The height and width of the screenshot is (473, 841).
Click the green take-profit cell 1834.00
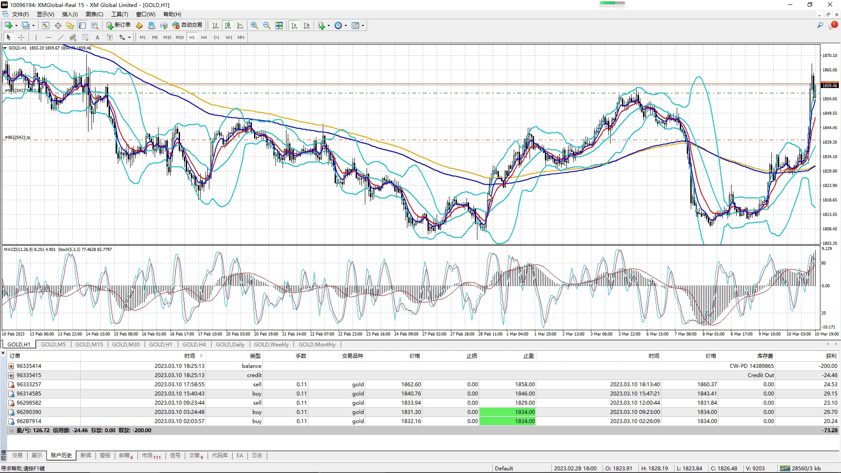508,412
